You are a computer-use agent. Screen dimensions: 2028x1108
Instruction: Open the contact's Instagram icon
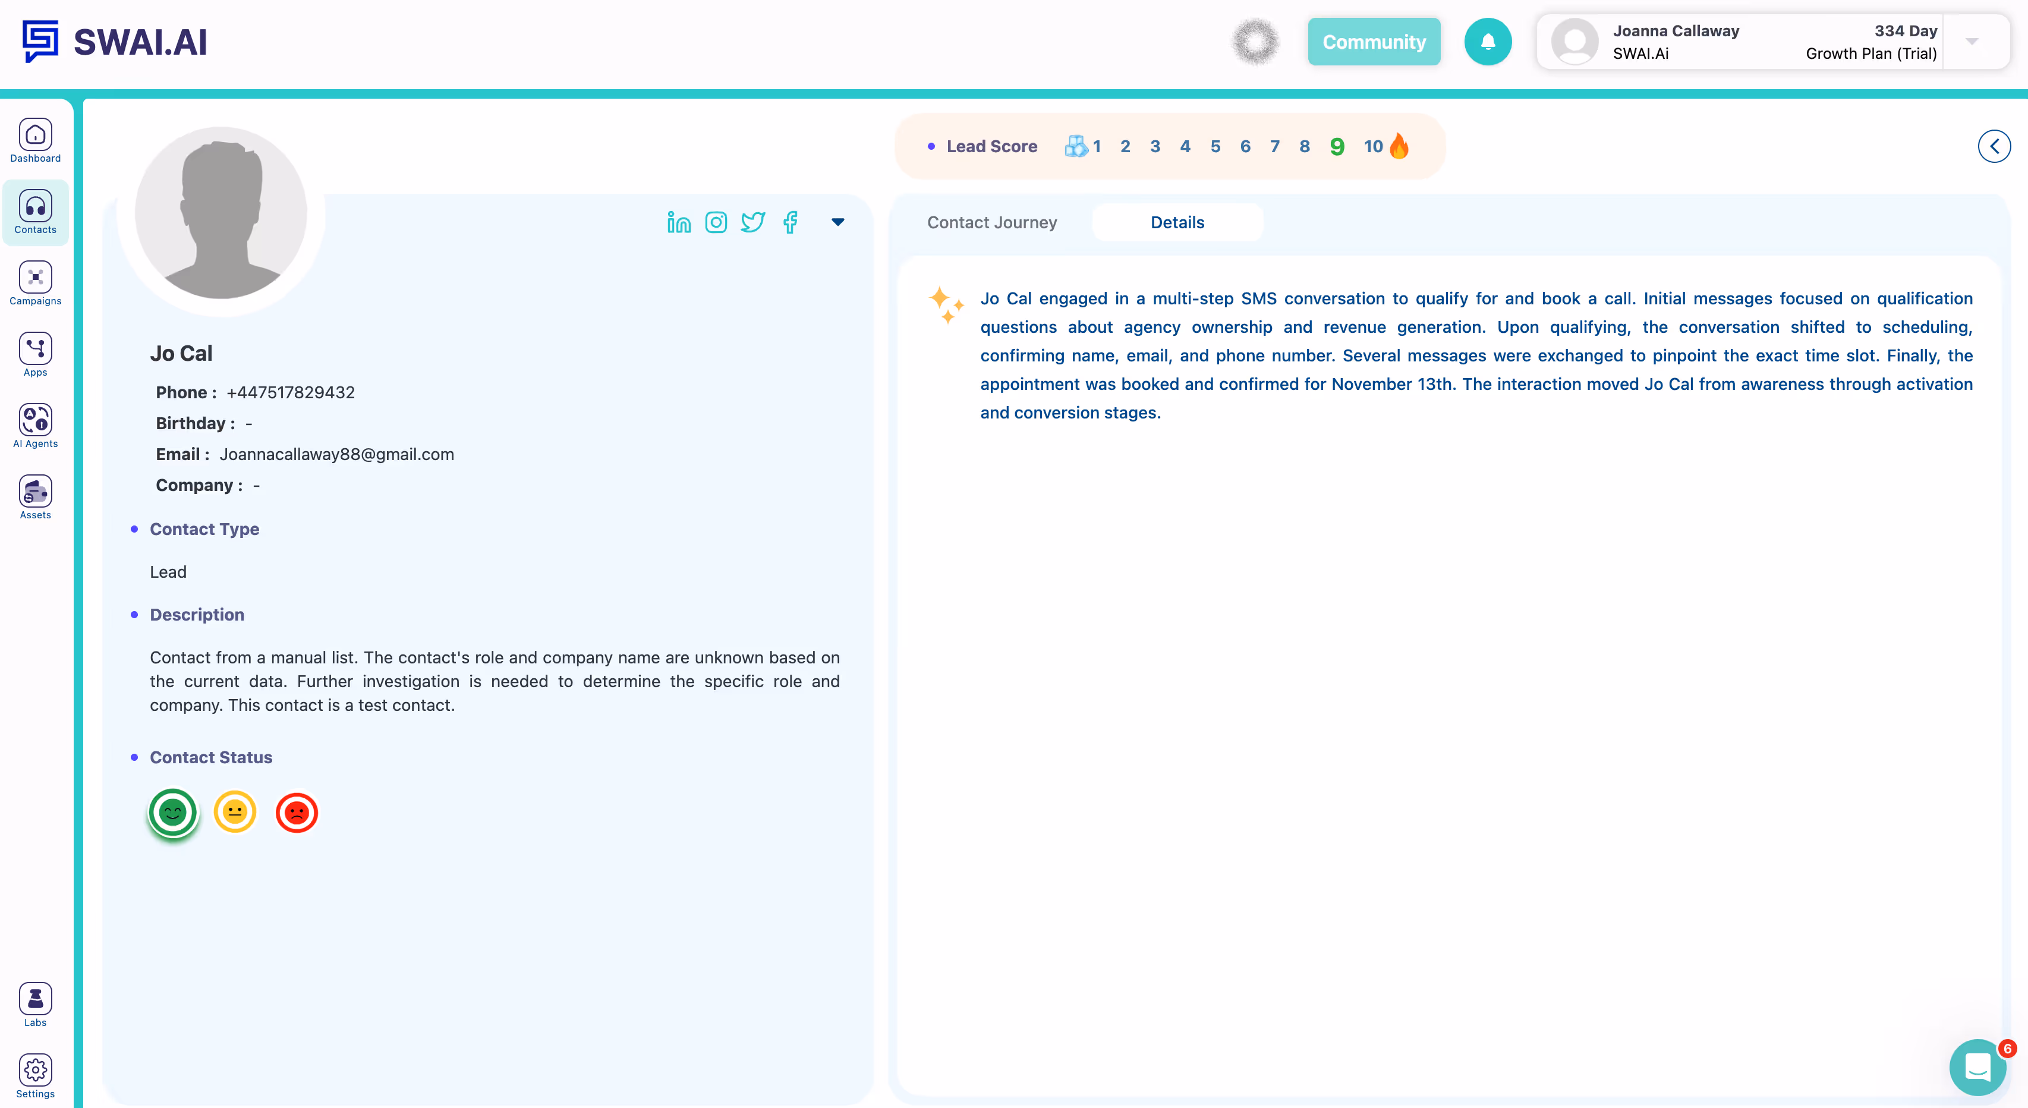point(716,222)
